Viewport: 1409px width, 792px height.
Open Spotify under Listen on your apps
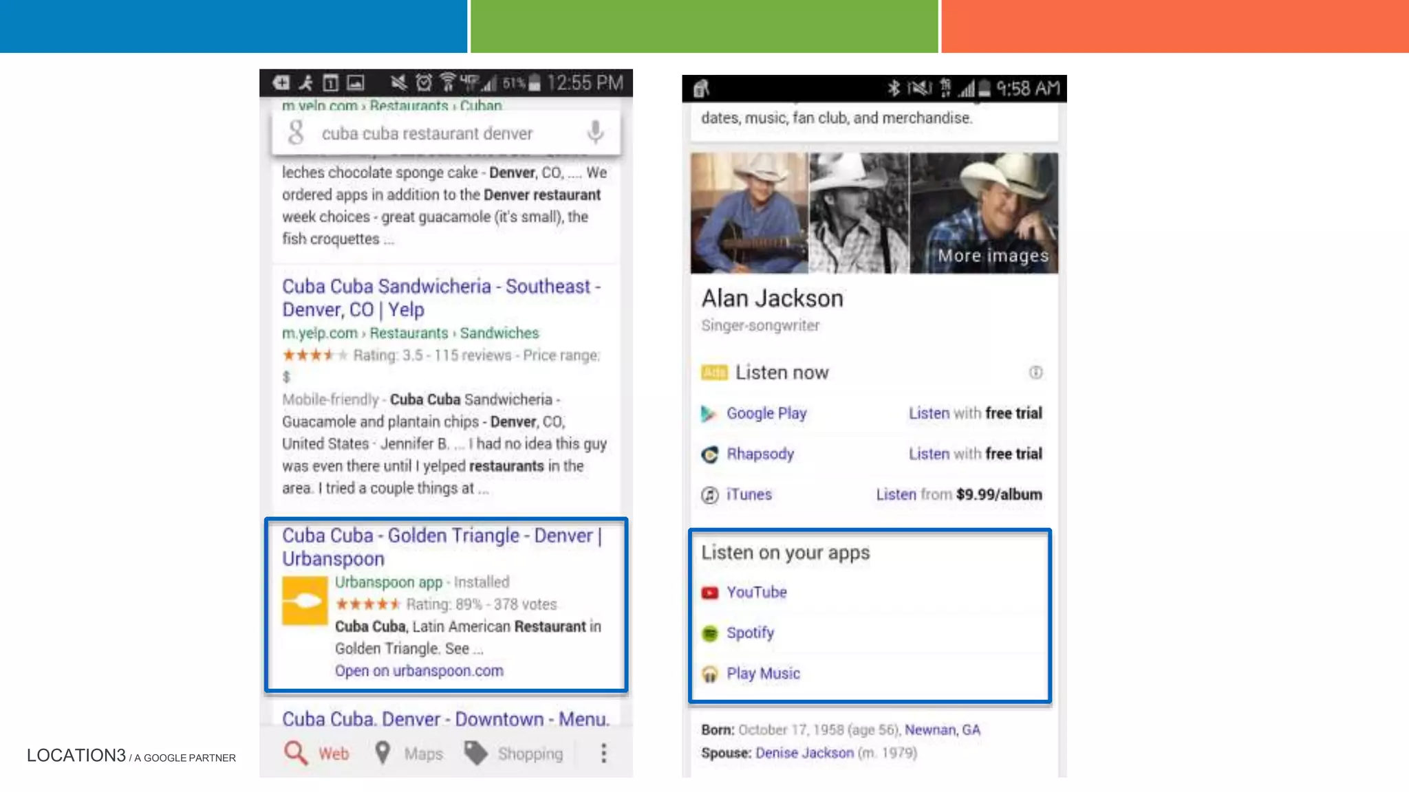click(750, 632)
